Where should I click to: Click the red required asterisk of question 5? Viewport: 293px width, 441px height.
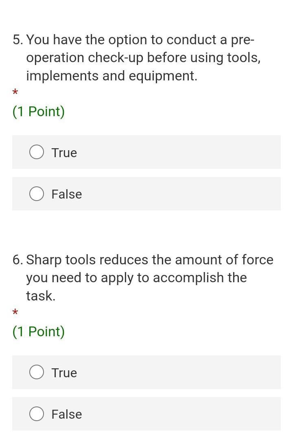pyautogui.click(x=15, y=93)
